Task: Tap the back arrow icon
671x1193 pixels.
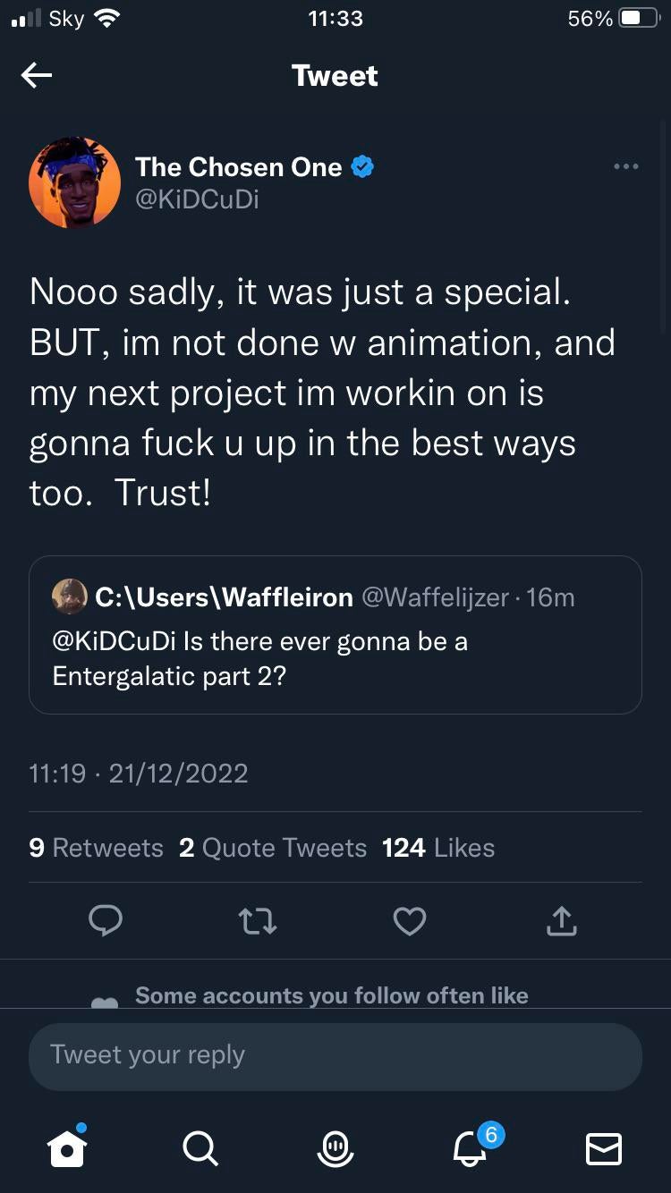Action: coord(36,76)
